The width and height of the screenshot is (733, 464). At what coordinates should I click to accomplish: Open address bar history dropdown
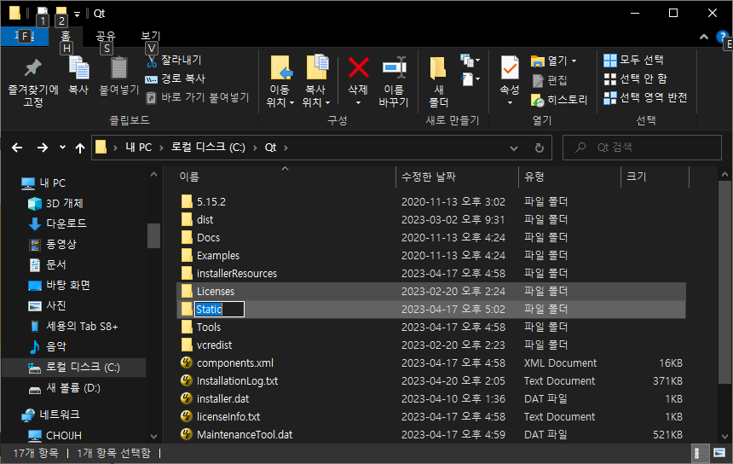[514, 148]
